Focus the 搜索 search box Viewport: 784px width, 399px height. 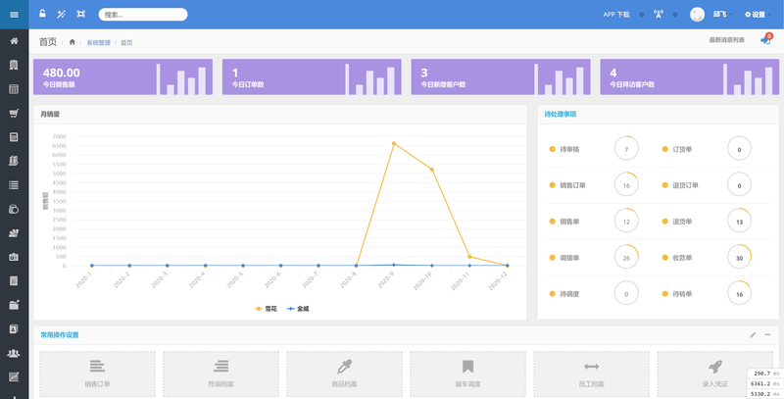point(143,15)
